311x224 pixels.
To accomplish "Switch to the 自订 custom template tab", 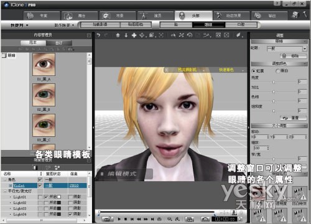I will click(59, 43).
